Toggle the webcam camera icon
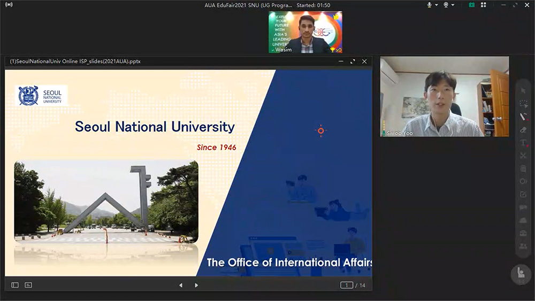 click(446, 5)
